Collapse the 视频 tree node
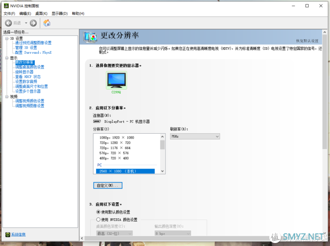The height and width of the screenshot is (246, 330). pos(7,97)
